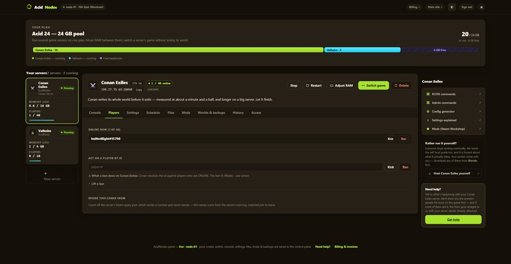Click the hexagon icon beside Mods (Steam Workshop)
The width and height of the screenshot is (511, 264).
[428, 129]
